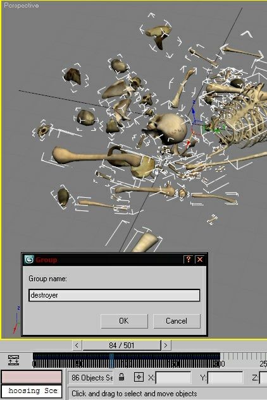Click the skull object in viewport
Image resolution: width=267 pixels, height=400 pixels.
pos(168,129)
